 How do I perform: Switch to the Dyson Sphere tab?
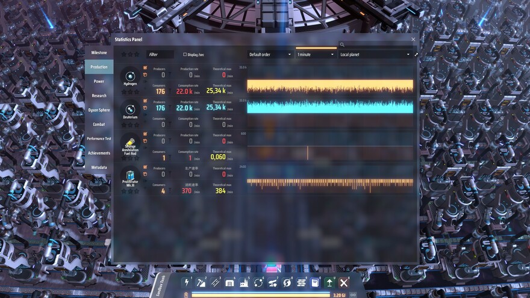coord(99,110)
